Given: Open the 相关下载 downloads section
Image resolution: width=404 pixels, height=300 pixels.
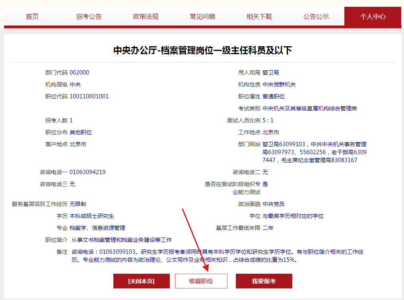Looking at the screenshot, I should tap(258, 17).
